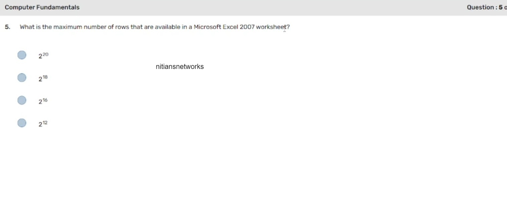This screenshot has height=197, width=507.
Task: Click the word Microsoft in the question
Action: 207,27
